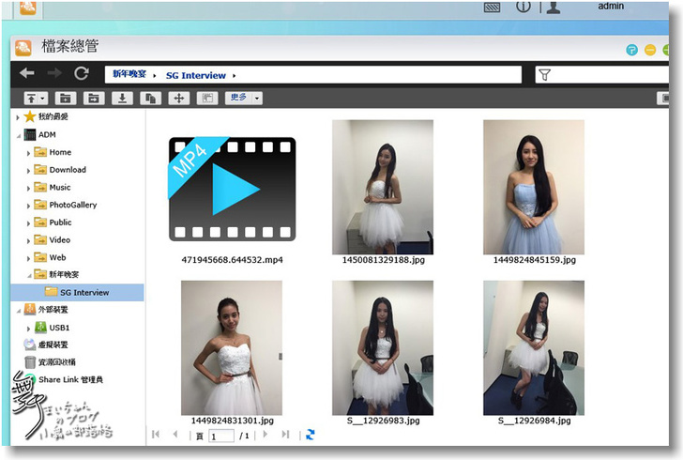Click the create new folder toolbar icon
This screenshot has width=683, height=460.
tap(65, 98)
